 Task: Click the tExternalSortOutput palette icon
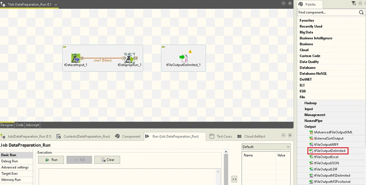point(311,138)
